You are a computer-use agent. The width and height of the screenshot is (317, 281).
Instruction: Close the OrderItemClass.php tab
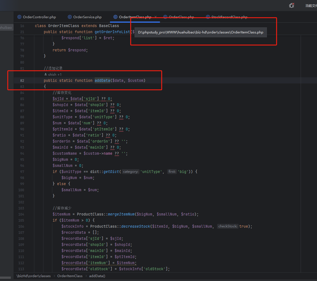point(156,17)
